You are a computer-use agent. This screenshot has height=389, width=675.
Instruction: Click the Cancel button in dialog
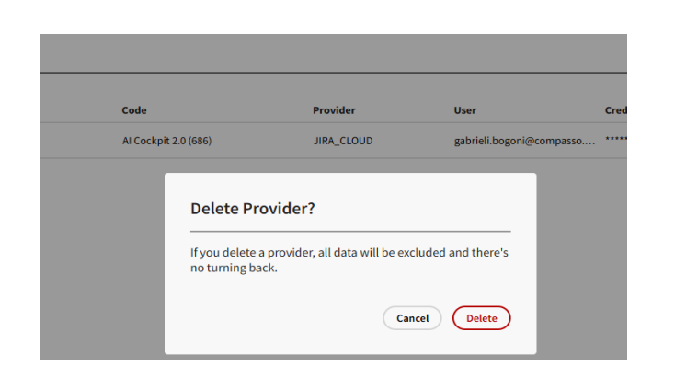(x=412, y=318)
